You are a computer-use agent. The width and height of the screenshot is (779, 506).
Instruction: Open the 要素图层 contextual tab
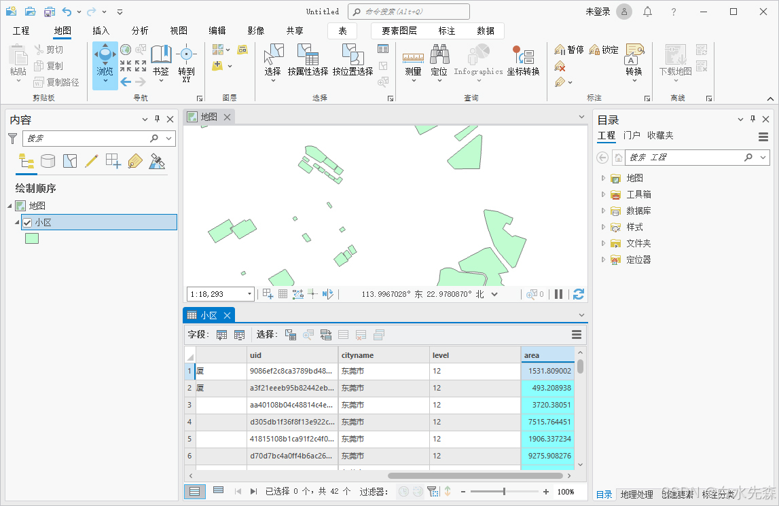pos(399,31)
